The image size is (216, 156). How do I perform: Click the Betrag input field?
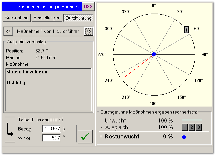coord(51,129)
